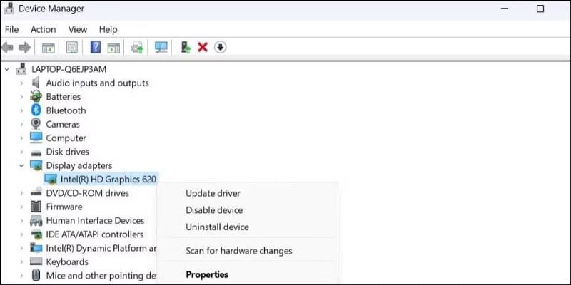
Task: Expand the Bluetooth chevron
Action: tap(21, 110)
